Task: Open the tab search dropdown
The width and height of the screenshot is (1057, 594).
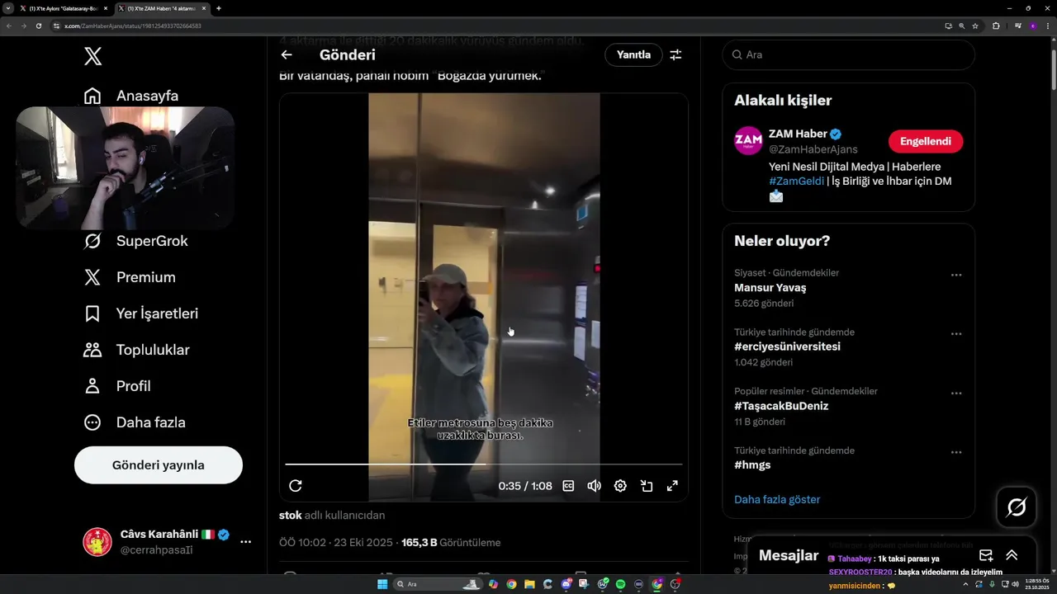Action: tap(7, 8)
